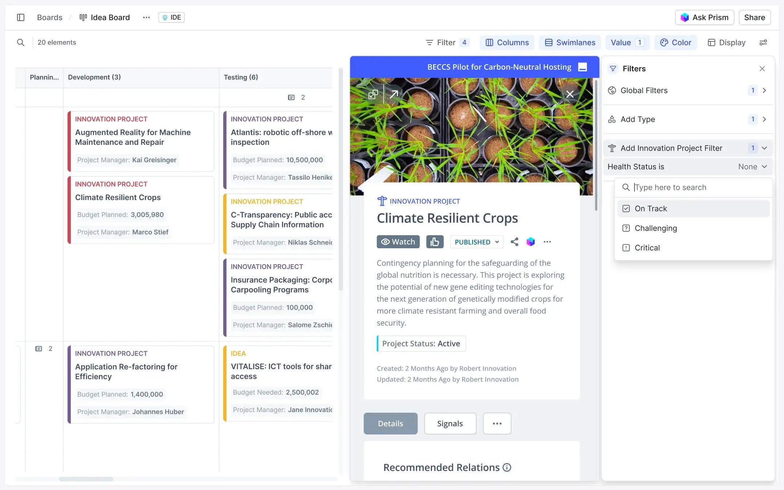
Task: Open the Display settings icon with sliders
Action: pos(763,42)
